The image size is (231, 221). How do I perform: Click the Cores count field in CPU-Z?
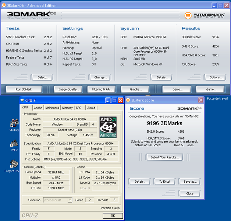90,200
